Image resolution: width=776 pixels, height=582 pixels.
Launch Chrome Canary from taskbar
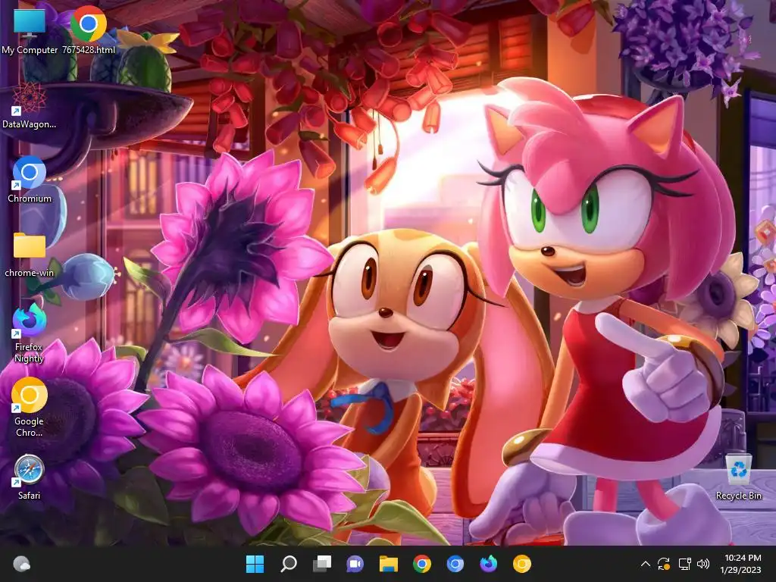(x=521, y=564)
